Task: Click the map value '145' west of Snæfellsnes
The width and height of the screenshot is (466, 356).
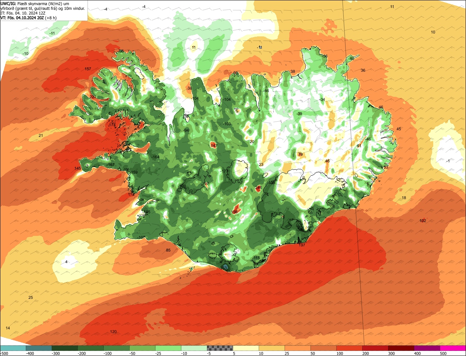Action: tap(78, 169)
